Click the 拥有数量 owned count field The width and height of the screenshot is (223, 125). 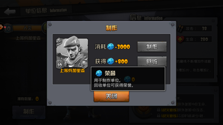28,99
